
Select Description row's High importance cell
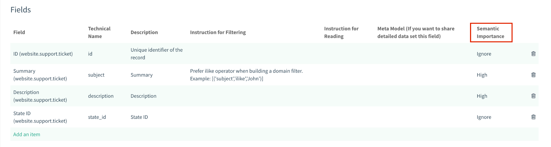[x=482, y=96]
